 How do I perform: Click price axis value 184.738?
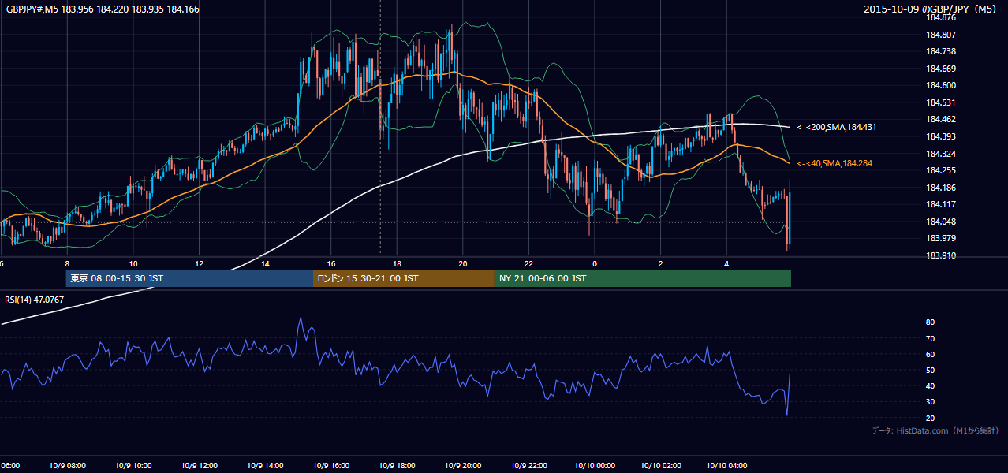(940, 51)
